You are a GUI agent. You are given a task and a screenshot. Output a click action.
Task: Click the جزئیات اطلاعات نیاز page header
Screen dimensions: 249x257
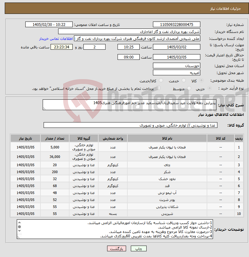tap(225, 9)
